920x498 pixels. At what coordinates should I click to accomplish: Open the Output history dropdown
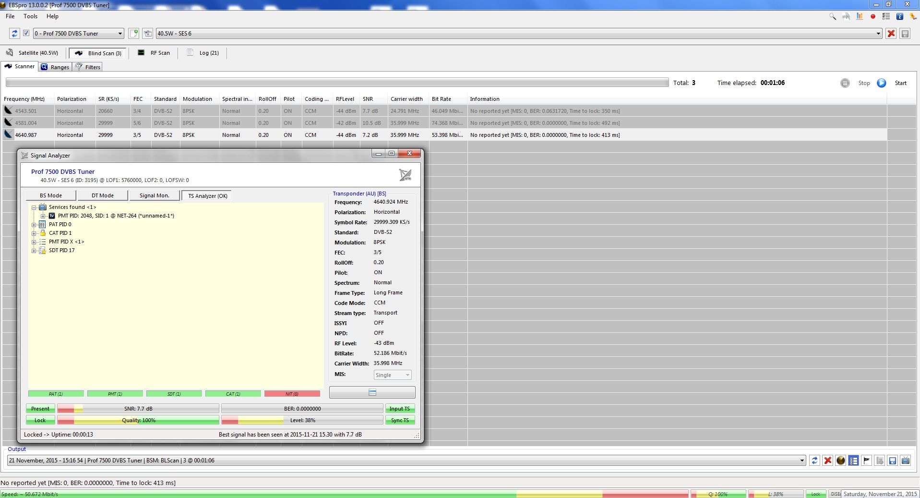point(406,461)
